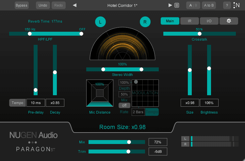Click the Decay vertical slider handle
The height and width of the screenshot is (161, 245).
[55, 72]
